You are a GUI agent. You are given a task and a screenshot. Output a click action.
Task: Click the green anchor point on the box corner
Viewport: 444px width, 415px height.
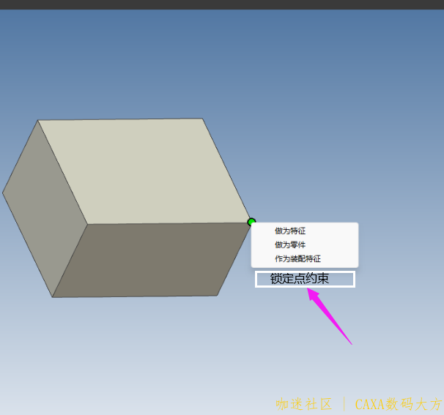tap(251, 222)
